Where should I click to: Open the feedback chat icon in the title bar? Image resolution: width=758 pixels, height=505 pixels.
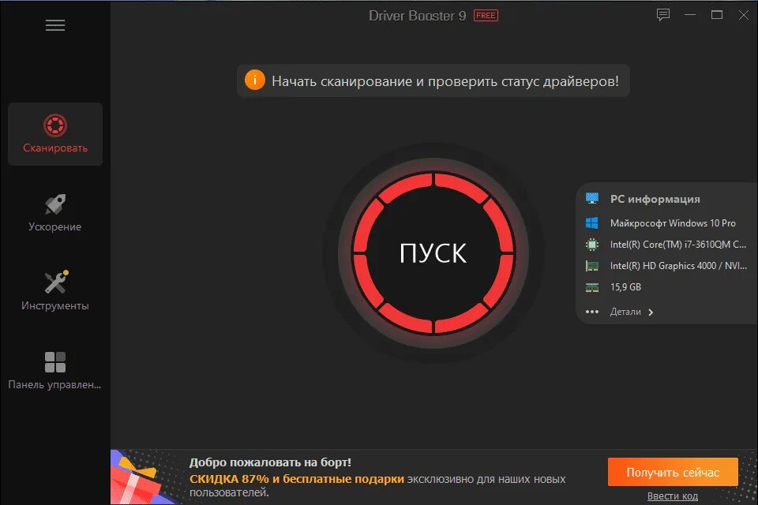pyautogui.click(x=662, y=15)
